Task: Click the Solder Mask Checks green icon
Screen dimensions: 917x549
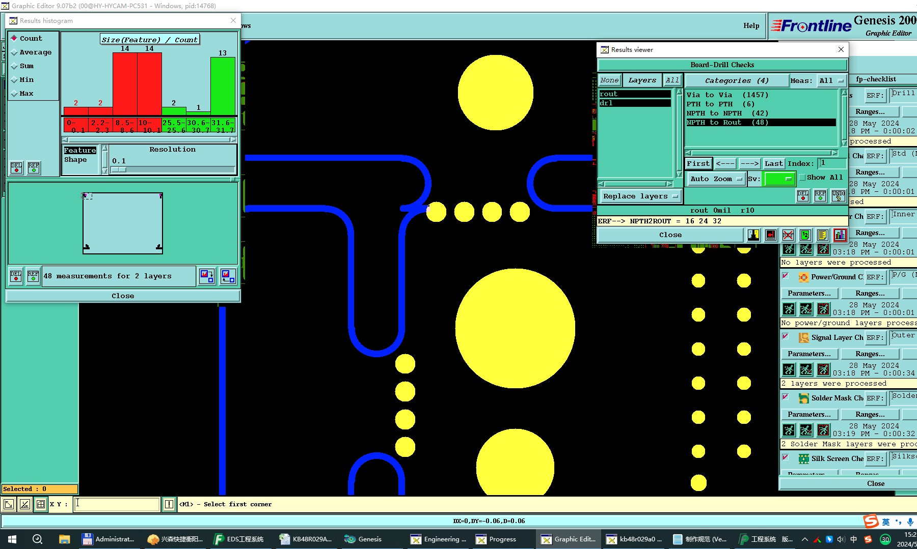Action: point(804,398)
